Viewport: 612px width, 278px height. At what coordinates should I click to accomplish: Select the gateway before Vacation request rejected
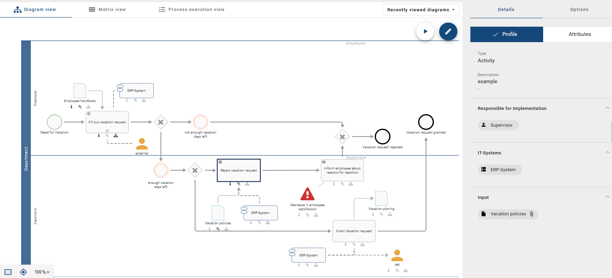(x=343, y=137)
